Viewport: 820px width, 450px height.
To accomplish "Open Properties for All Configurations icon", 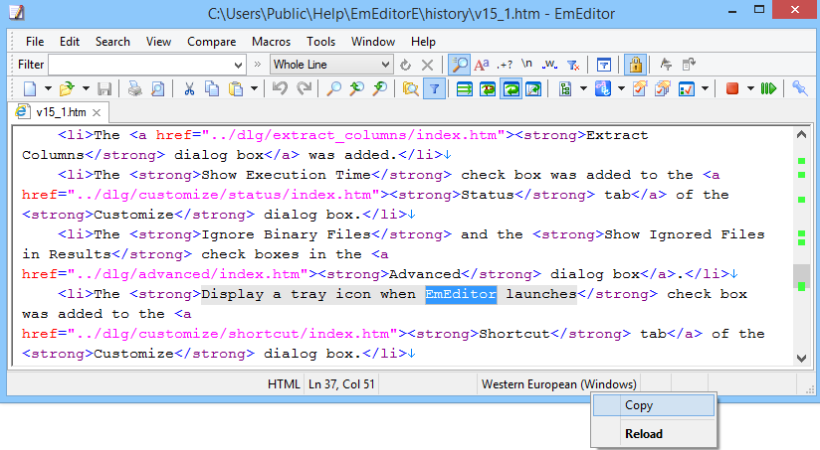I will tap(663, 88).
